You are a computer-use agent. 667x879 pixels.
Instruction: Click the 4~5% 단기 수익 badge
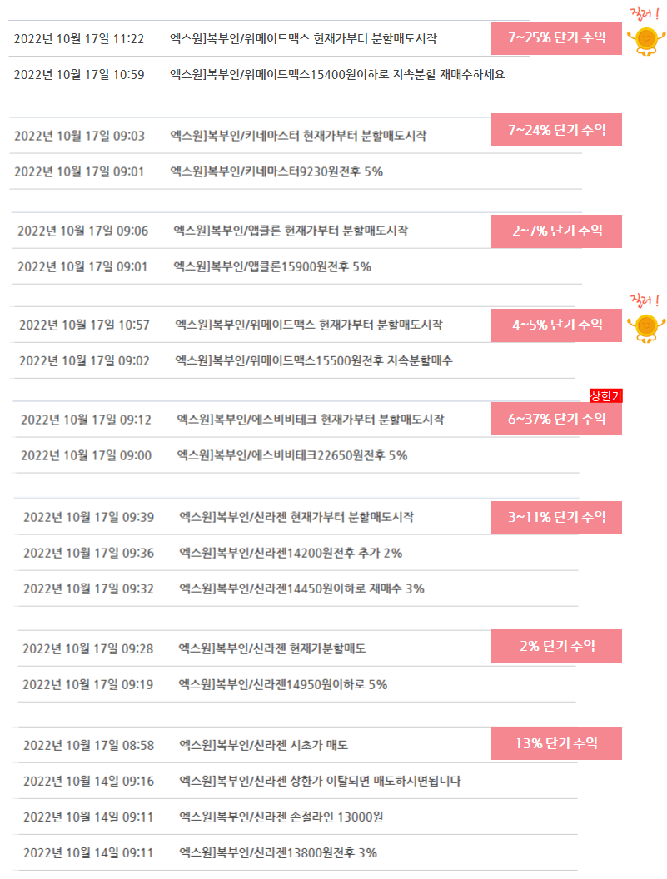pyautogui.click(x=556, y=325)
